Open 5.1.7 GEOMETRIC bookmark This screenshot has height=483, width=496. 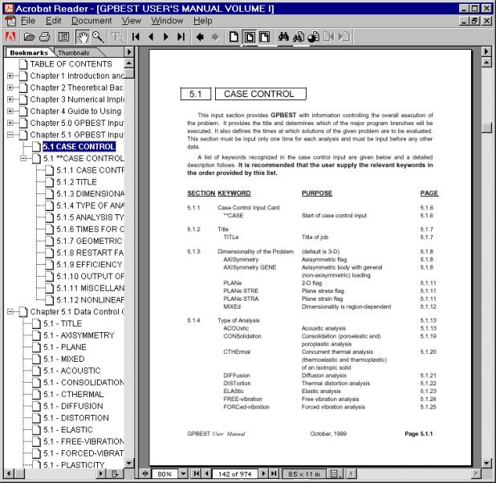(89, 241)
